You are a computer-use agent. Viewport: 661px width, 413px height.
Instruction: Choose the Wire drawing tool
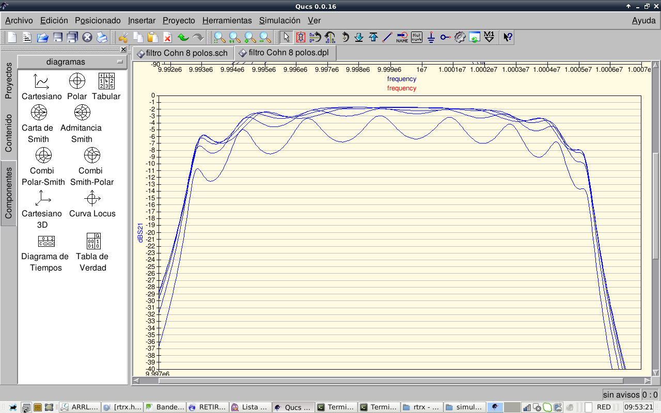coord(387,37)
